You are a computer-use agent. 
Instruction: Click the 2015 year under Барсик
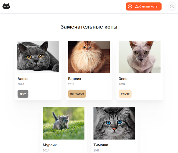tap(71, 84)
